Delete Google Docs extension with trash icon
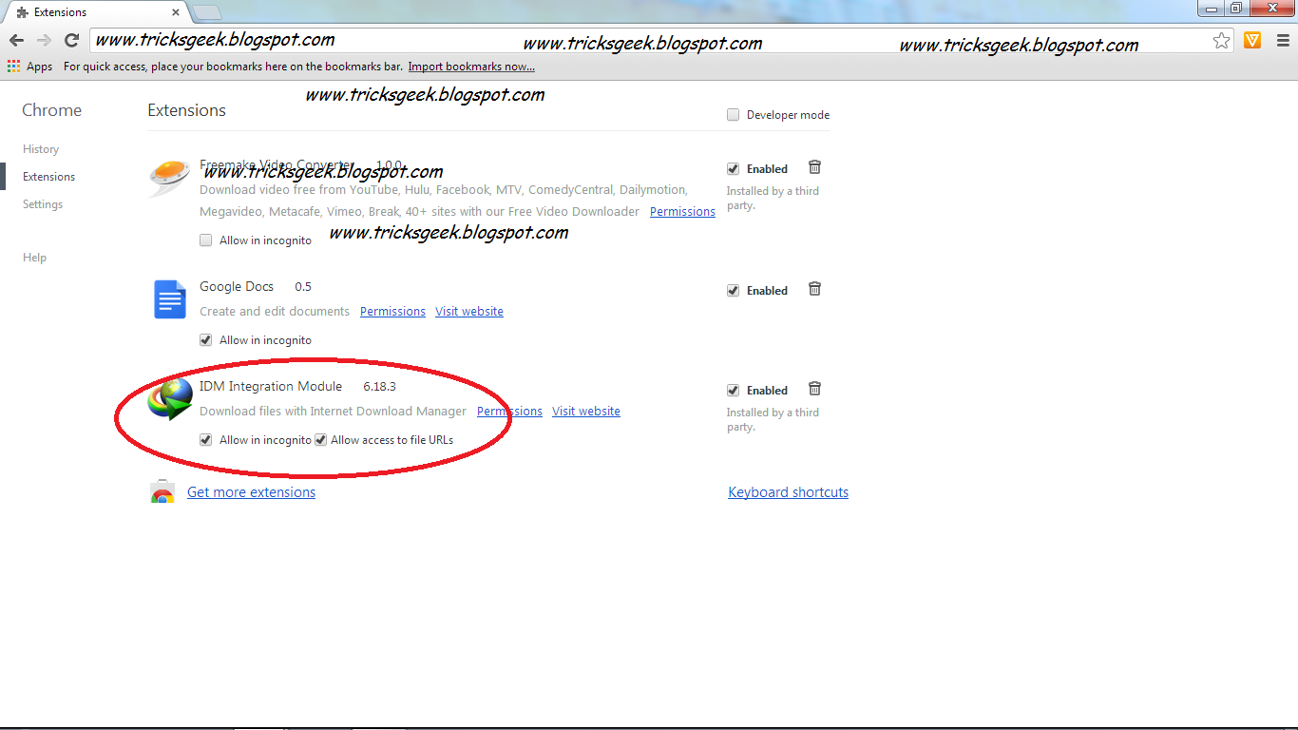This screenshot has width=1298, height=730. point(814,289)
